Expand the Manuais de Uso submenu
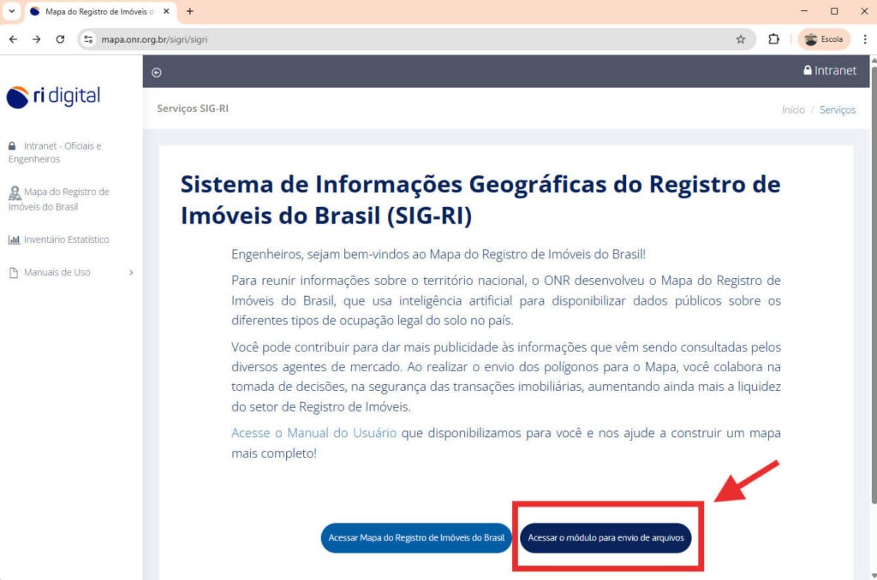877x580 pixels. pos(131,272)
